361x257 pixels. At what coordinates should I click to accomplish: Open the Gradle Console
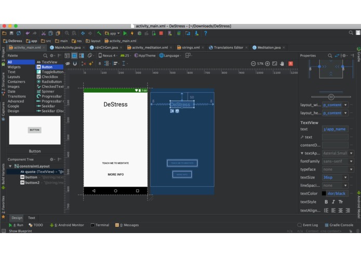coord(339,225)
